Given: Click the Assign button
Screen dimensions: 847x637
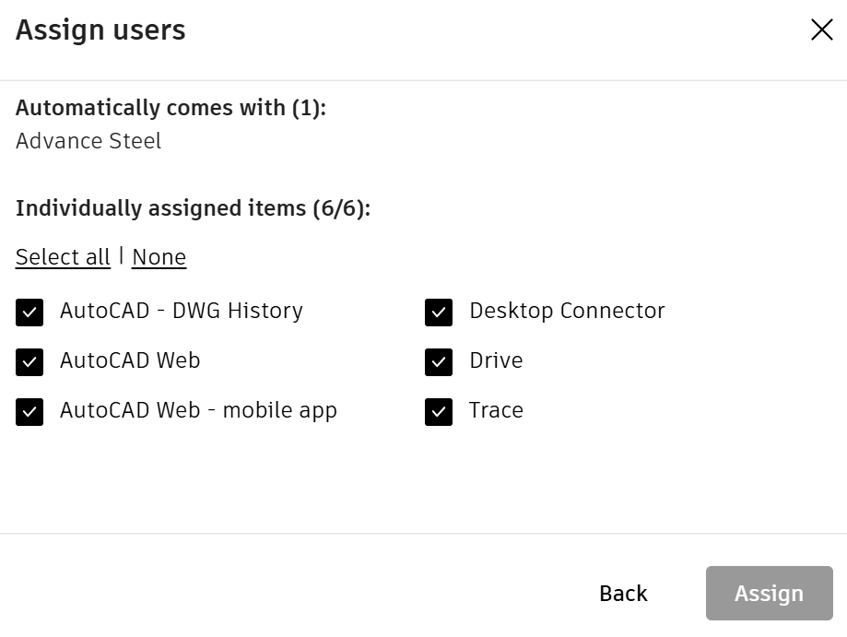Looking at the screenshot, I should pyautogui.click(x=769, y=593).
